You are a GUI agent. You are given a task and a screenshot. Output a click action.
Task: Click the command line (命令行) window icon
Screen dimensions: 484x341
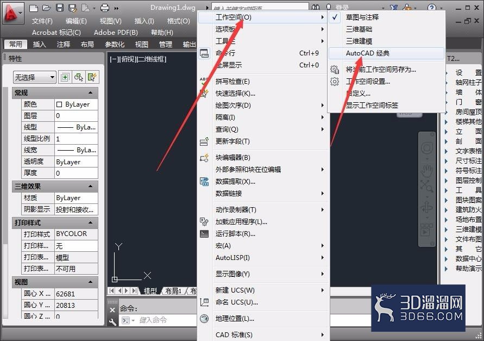tap(204, 53)
